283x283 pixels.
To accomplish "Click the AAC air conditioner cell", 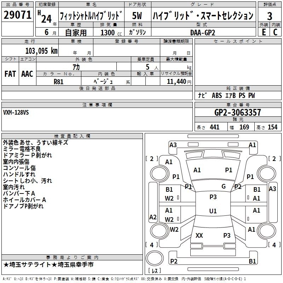I will pyautogui.click(x=27, y=74).
